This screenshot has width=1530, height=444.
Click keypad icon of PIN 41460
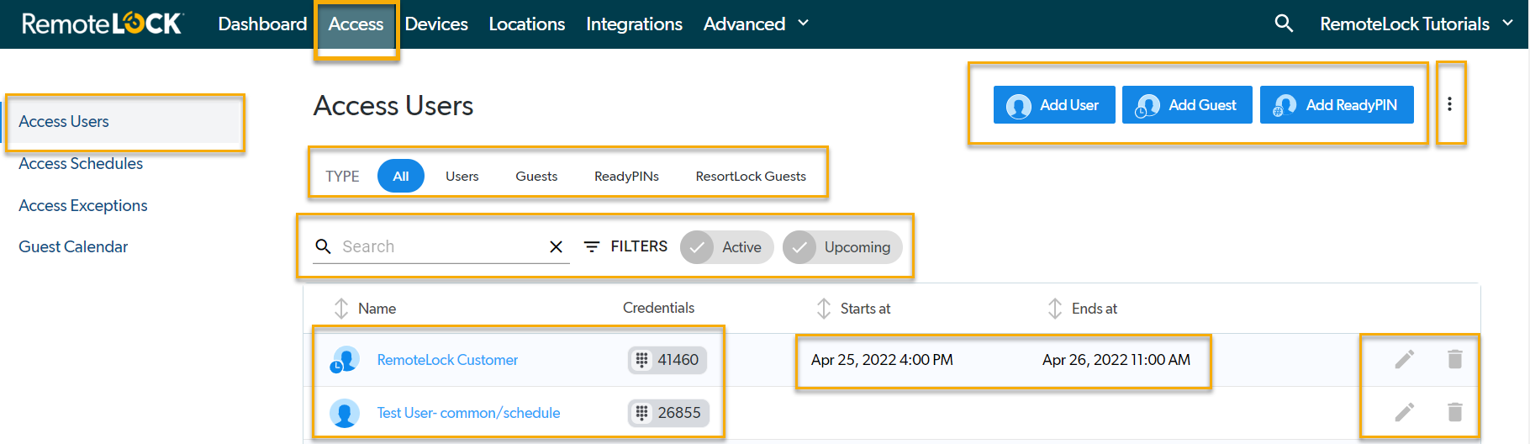click(x=641, y=360)
